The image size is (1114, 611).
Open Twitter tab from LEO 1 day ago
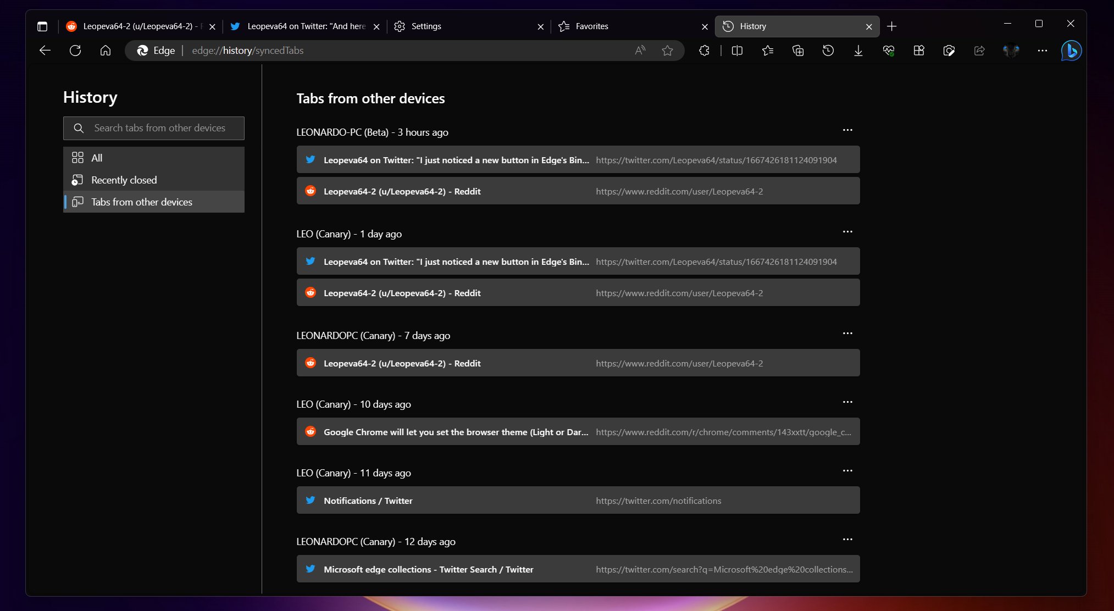click(x=578, y=262)
